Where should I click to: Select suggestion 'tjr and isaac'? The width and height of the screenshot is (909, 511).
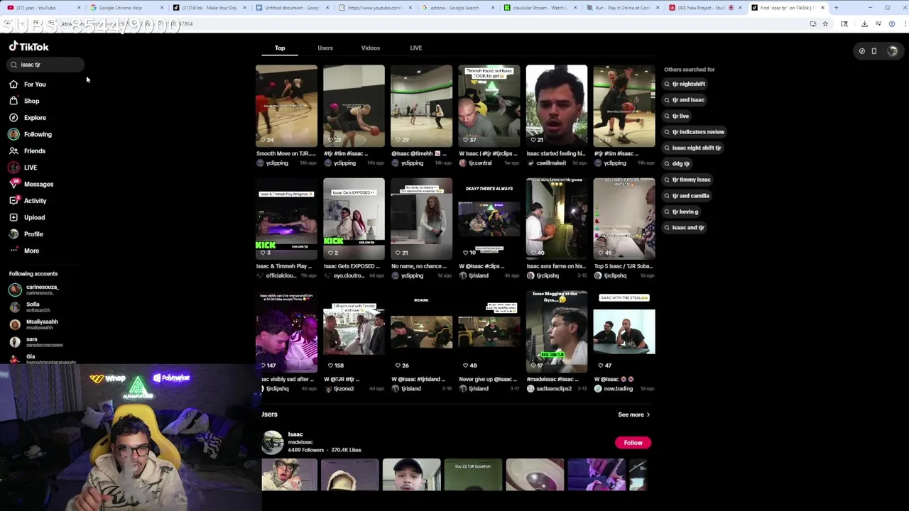click(685, 100)
